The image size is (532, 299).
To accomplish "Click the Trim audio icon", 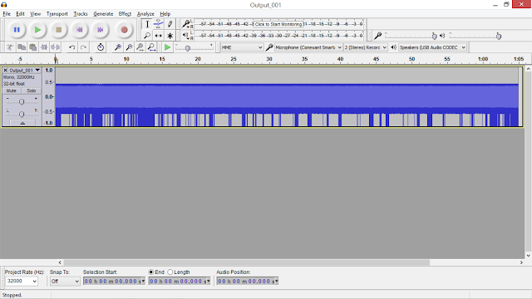I will click(x=44, y=47).
